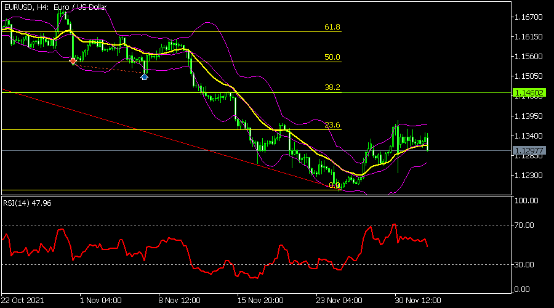Select the 23.6 Fibonacci level label
Viewport: 554px width, 308px height.
point(332,124)
